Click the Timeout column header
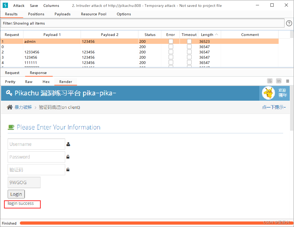 coord(189,35)
